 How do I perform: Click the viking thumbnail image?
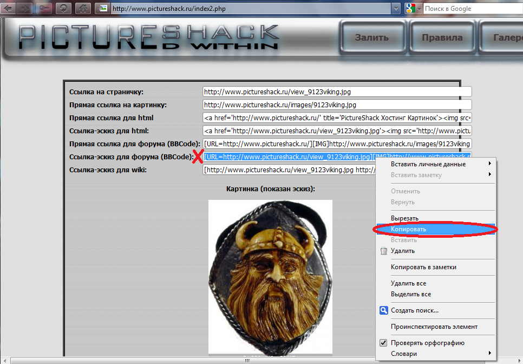[270, 277]
